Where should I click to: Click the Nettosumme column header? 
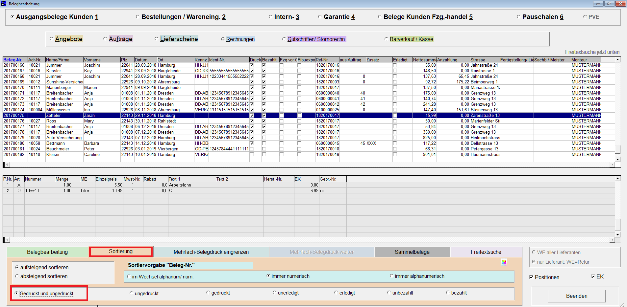click(424, 60)
